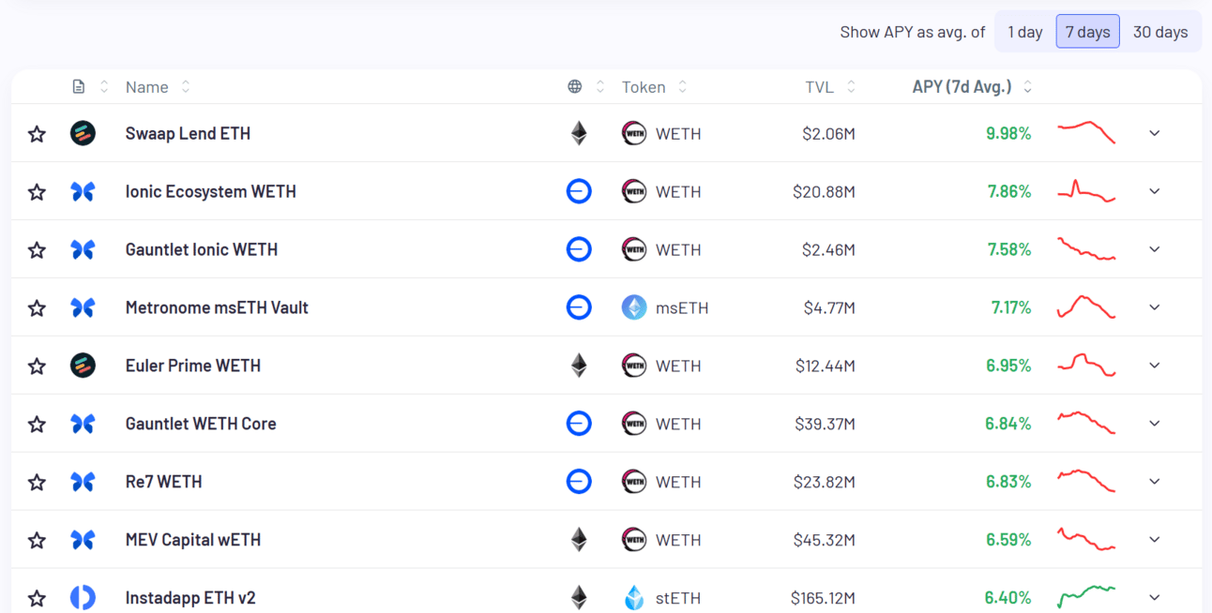Image resolution: width=1212 pixels, height=613 pixels.
Task: Click stETH token icon in Instadapp row
Action: (634, 597)
